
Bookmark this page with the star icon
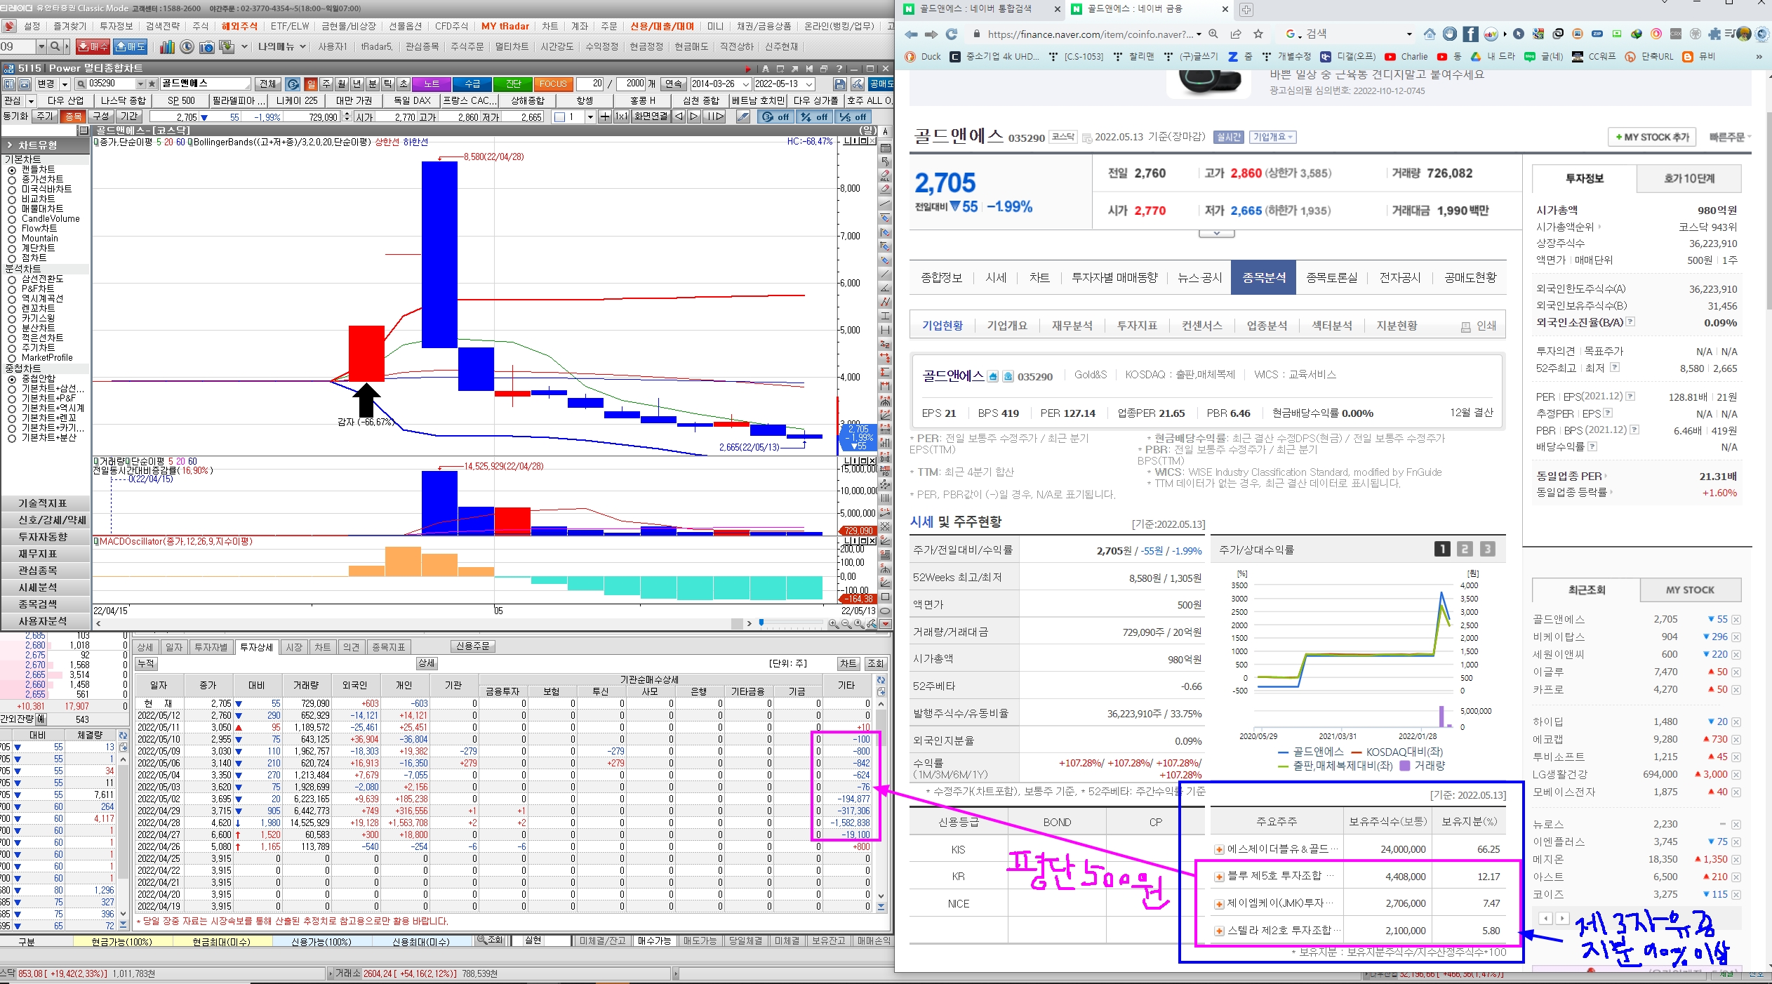[1258, 34]
